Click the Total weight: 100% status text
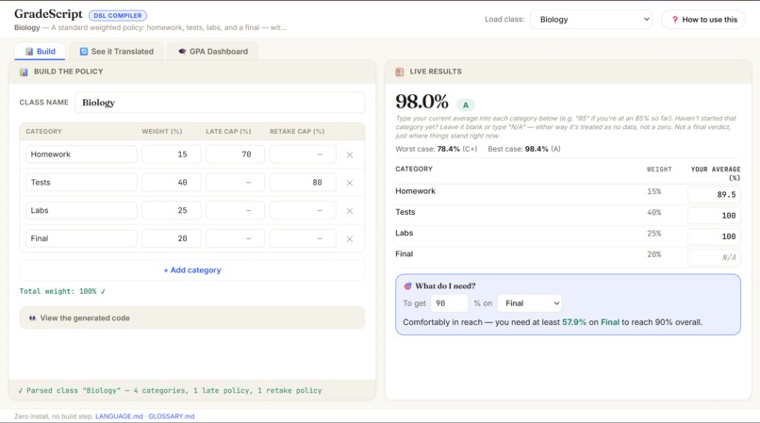Screen dimensions: 760x423 click(x=62, y=291)
